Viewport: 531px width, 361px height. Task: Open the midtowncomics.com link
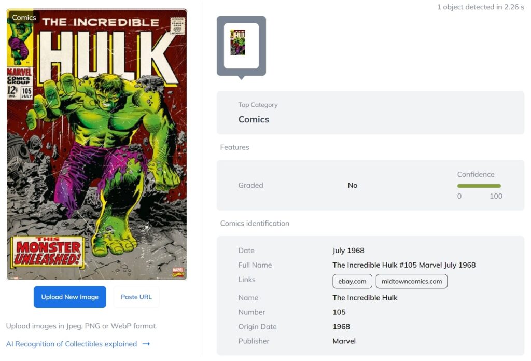pos(411,281)
